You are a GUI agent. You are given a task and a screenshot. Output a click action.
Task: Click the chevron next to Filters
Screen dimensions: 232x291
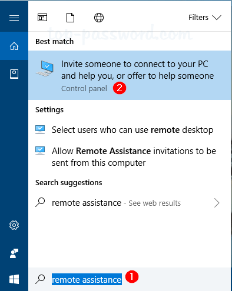click(217, 18)
